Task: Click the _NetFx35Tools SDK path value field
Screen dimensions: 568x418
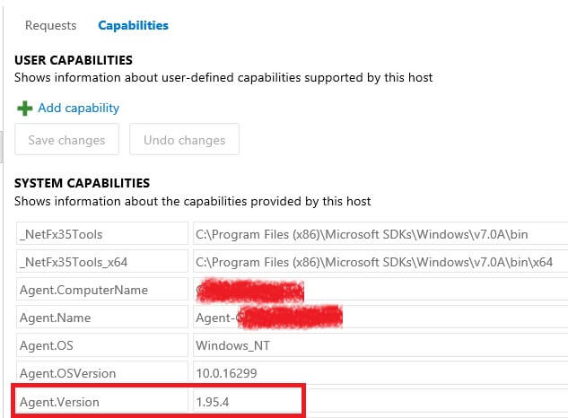Action: point(380,233)
